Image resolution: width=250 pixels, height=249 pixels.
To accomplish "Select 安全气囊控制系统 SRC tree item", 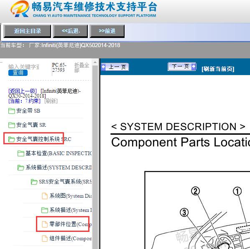I will coord(43,139).
